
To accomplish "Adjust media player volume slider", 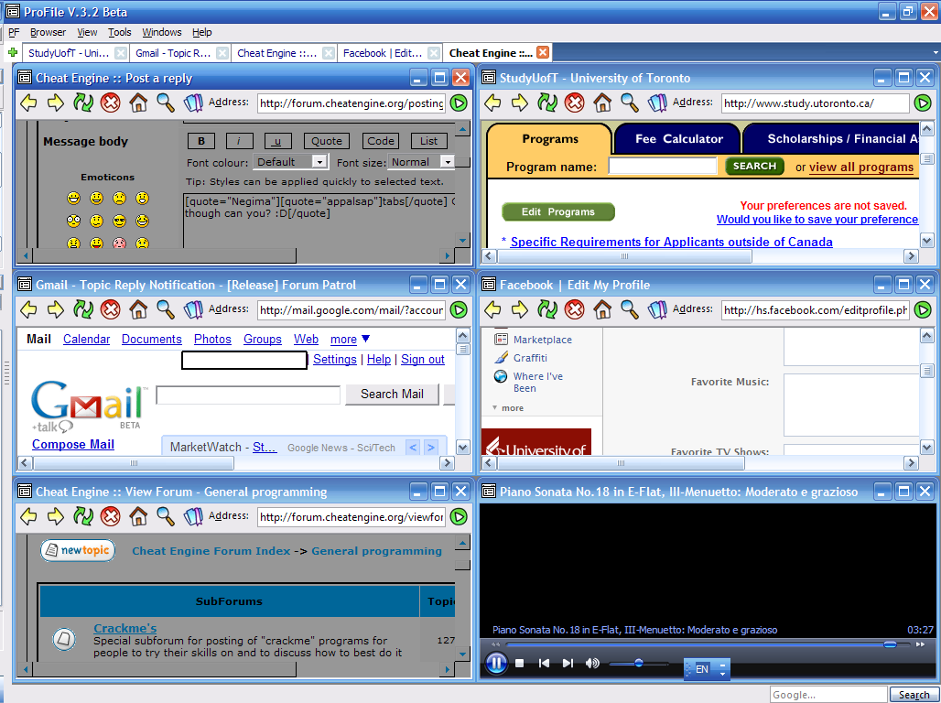I will pyautogui.click(x=639, y=664).
